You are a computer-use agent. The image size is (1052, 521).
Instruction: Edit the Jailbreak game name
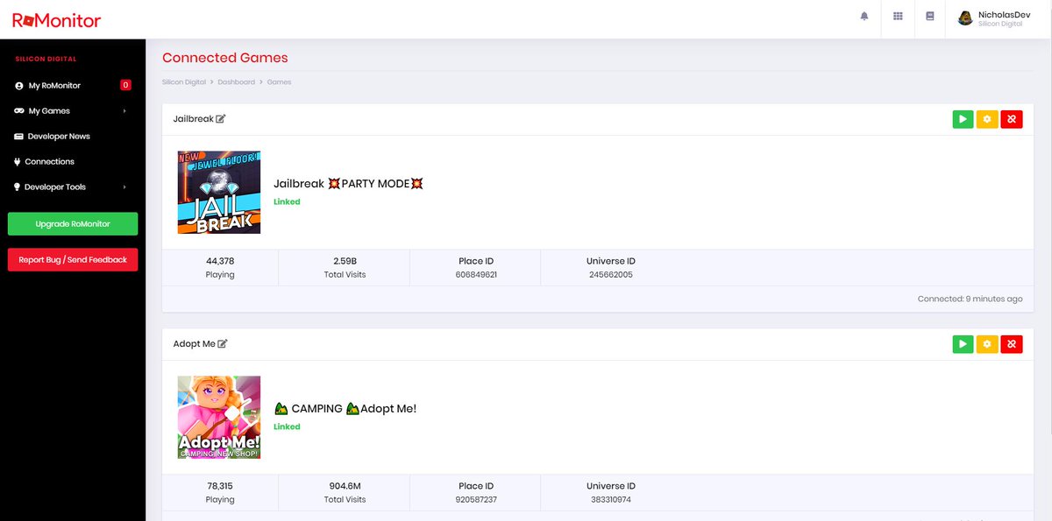pos(221,119)
